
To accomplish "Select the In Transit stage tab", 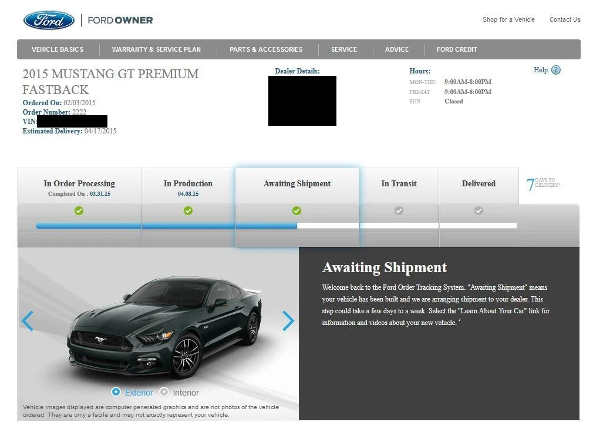I will (x=399, y=186).
